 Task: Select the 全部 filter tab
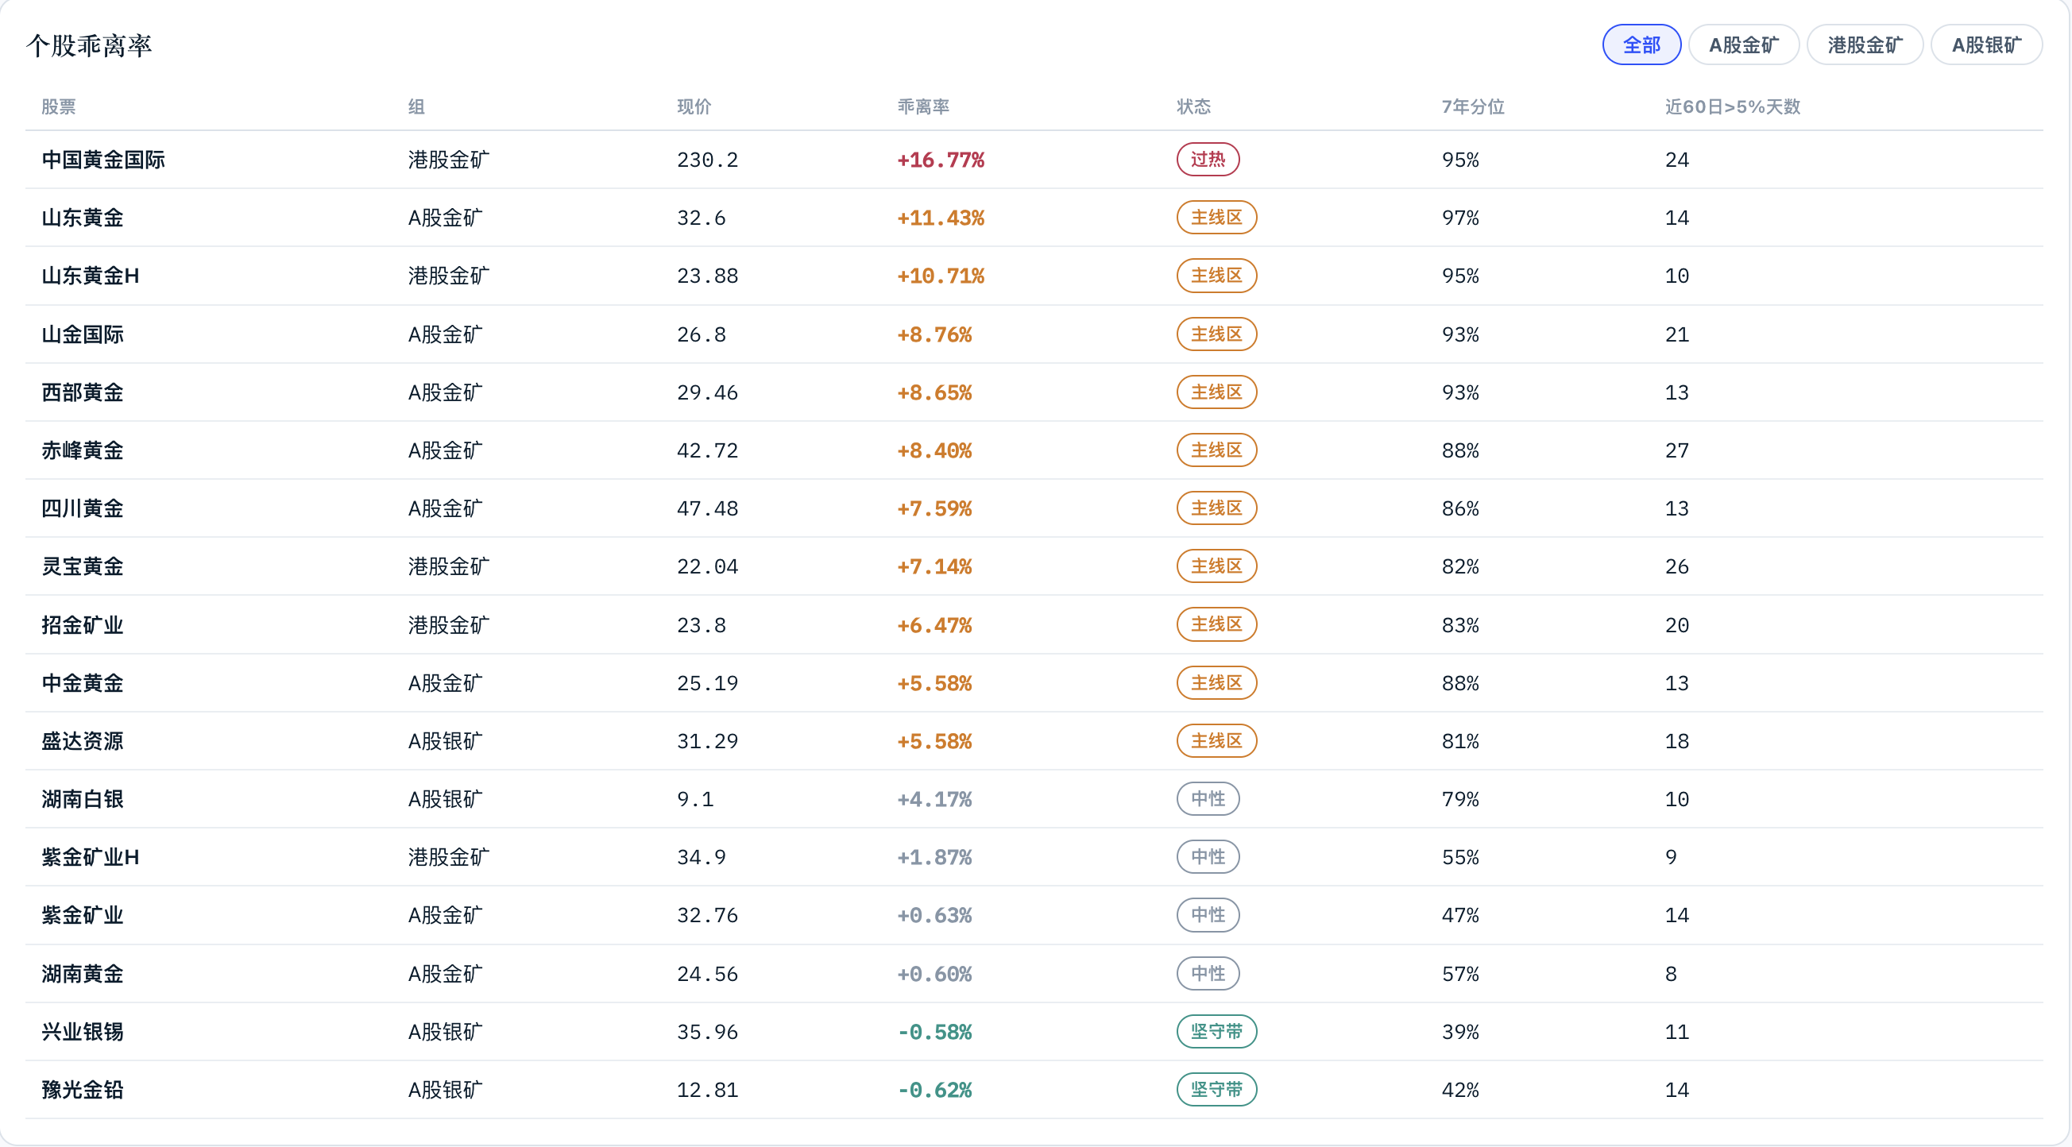(x=1641, y=45)
